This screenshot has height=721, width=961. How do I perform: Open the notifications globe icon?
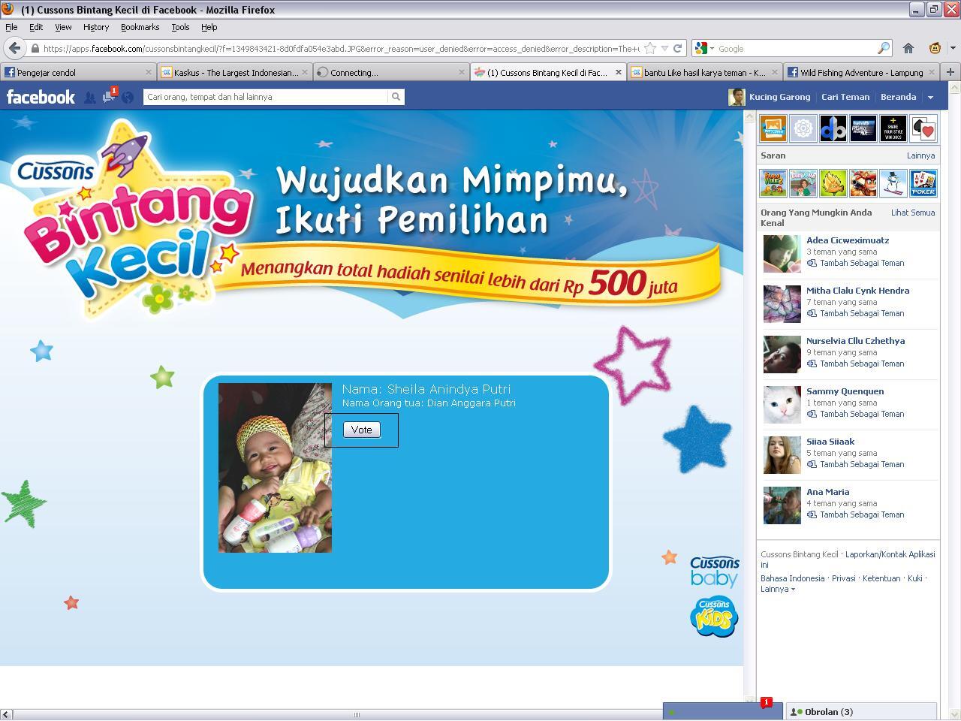tap(128, 97)
